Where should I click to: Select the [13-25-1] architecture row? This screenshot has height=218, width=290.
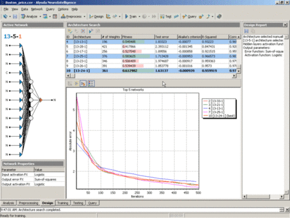[x=152, y=56]
